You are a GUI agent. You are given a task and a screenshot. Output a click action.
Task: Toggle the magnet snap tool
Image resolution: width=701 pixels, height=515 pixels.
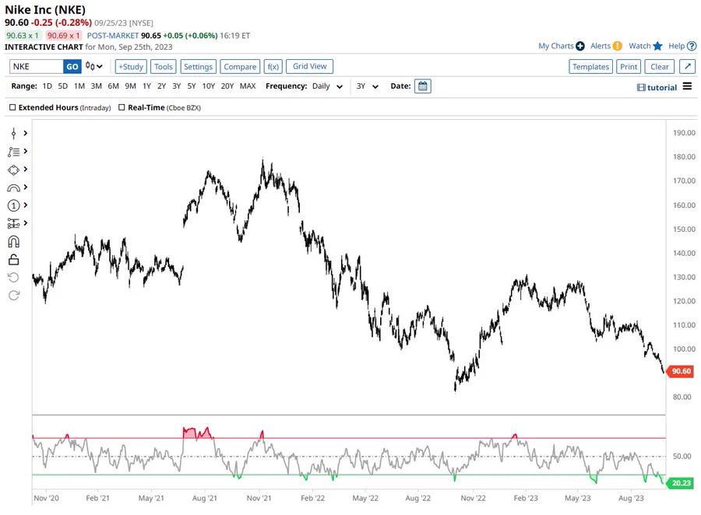coord(13,242)
